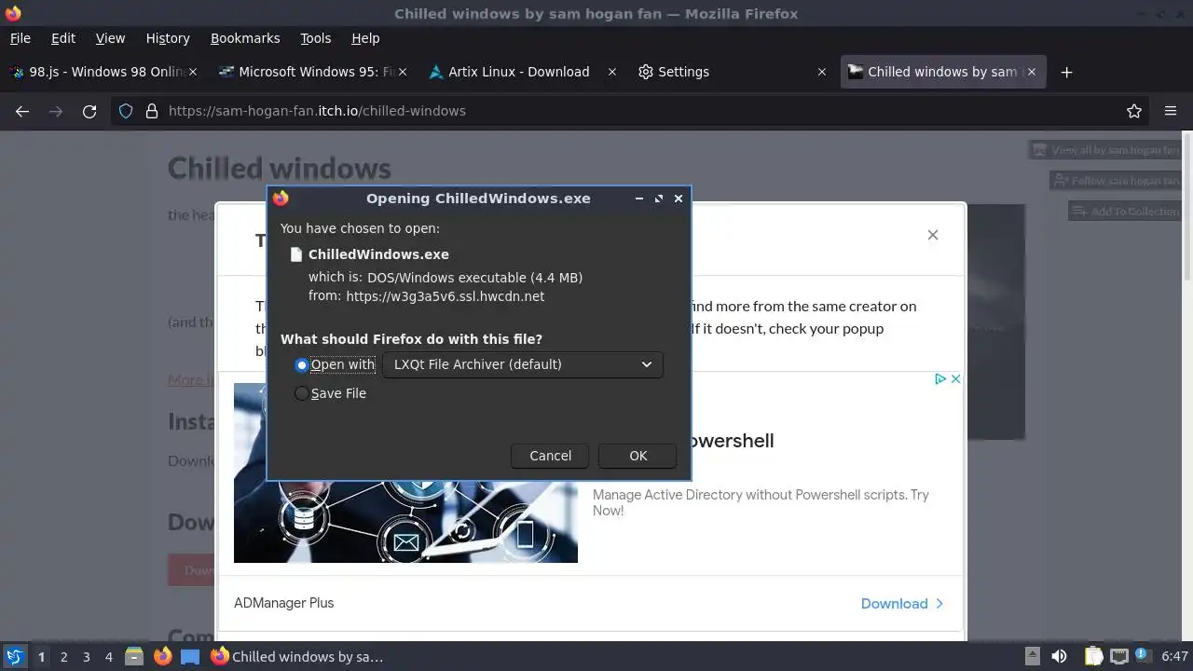1193x671 pixels.
Task: Maximize the Opening ChilledWindows.exe dialog
Action: (659, 199)
